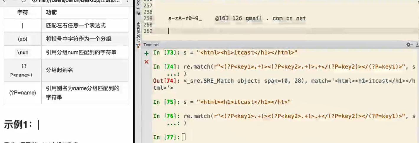The width and height of the screenshot is (419, 143).
Task: Click the '字符' table header
Action: (23, 12)
